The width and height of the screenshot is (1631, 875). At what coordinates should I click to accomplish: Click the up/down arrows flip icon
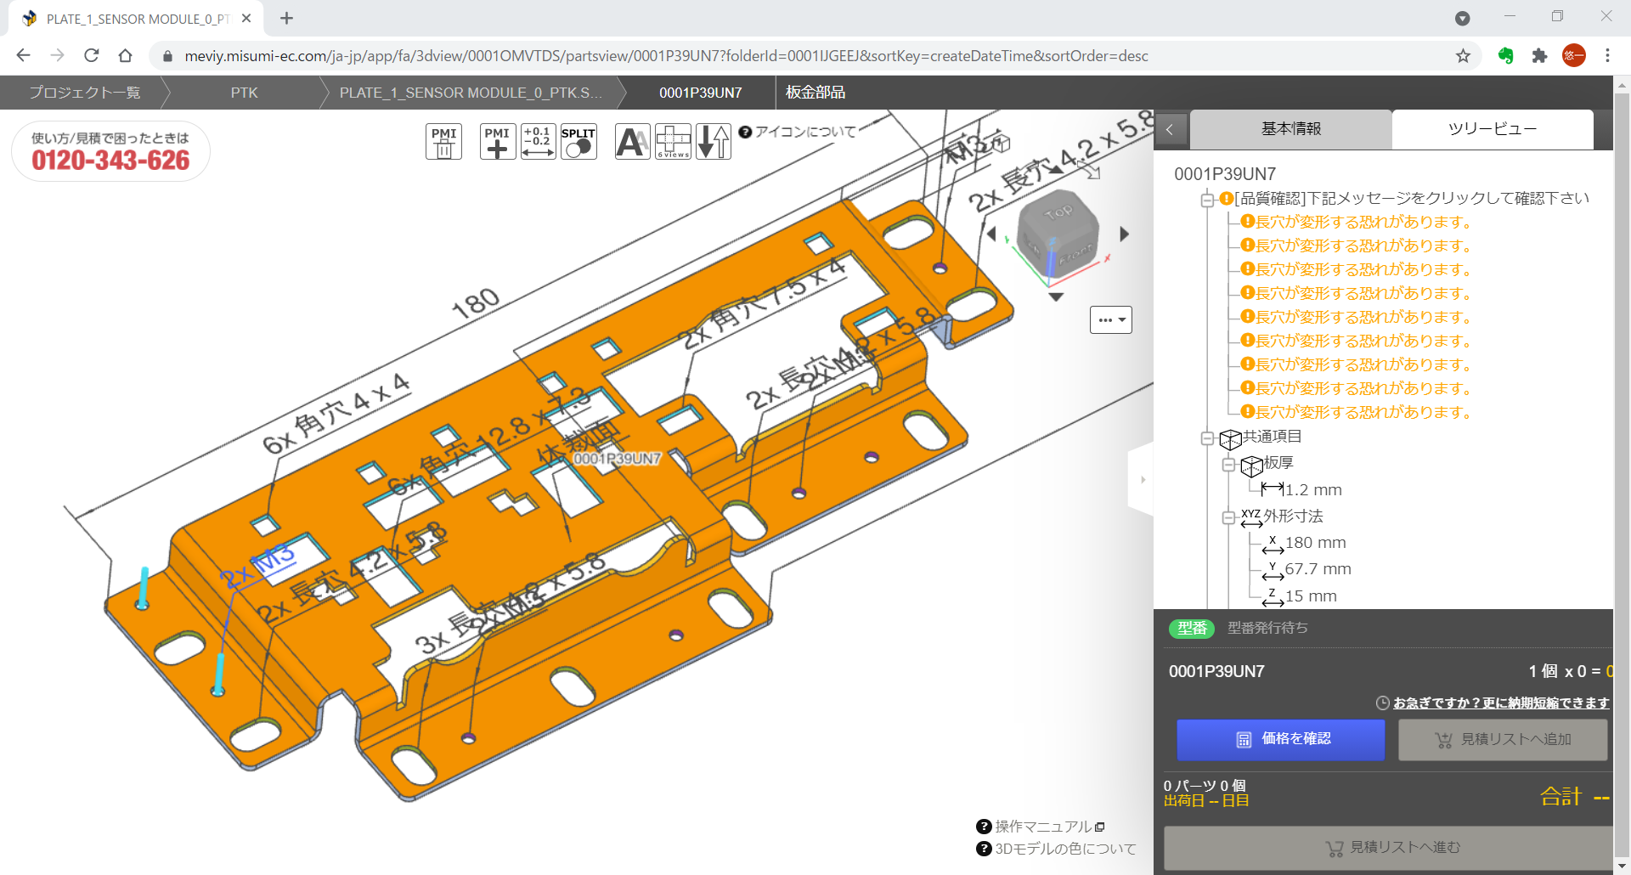pos(714,142)
